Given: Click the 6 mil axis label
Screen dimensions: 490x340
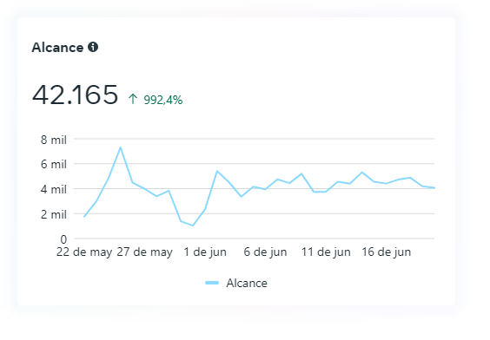Looking at the screenshot, I should (54, 164).
